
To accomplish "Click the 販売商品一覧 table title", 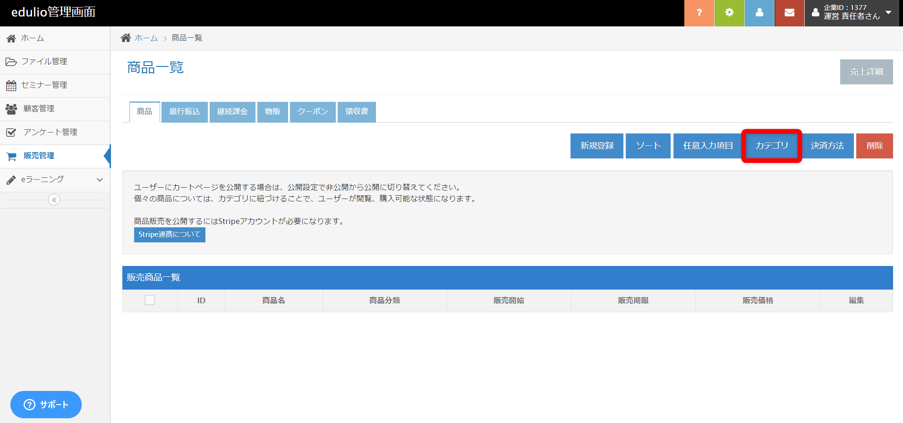I will 153,277.
